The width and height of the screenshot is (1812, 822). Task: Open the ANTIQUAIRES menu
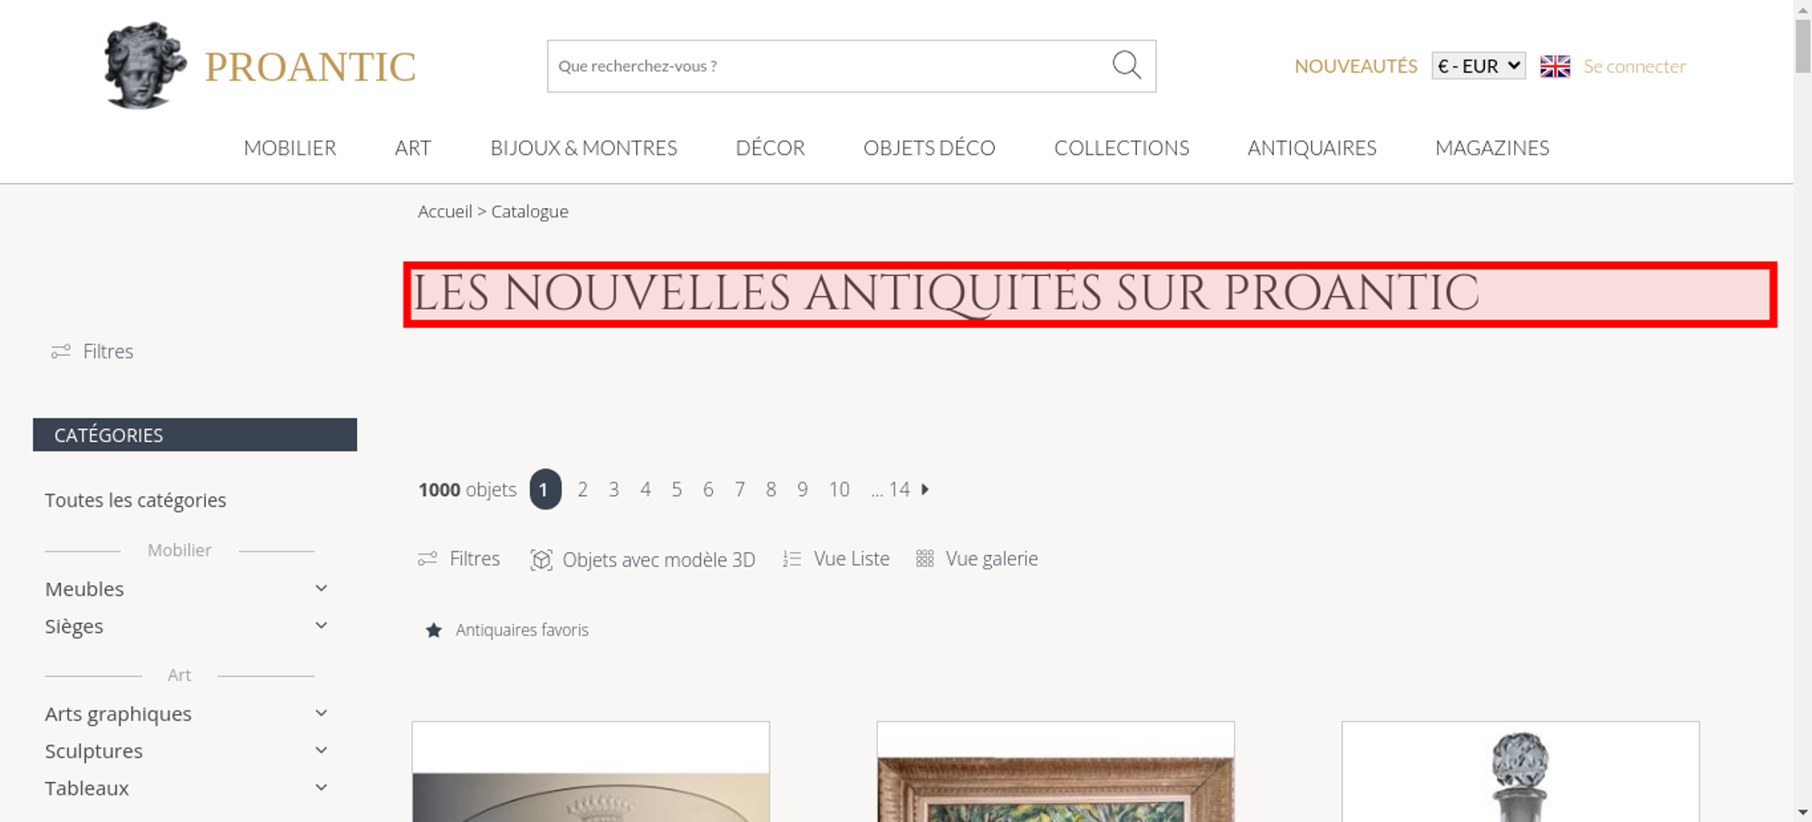point(1312,148)
